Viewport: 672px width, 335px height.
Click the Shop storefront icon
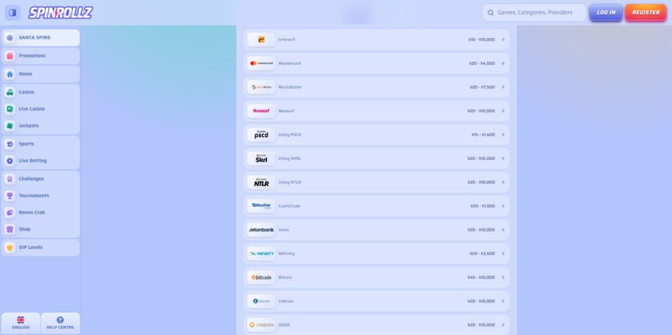pyautogui.click(x=10, y=229)
